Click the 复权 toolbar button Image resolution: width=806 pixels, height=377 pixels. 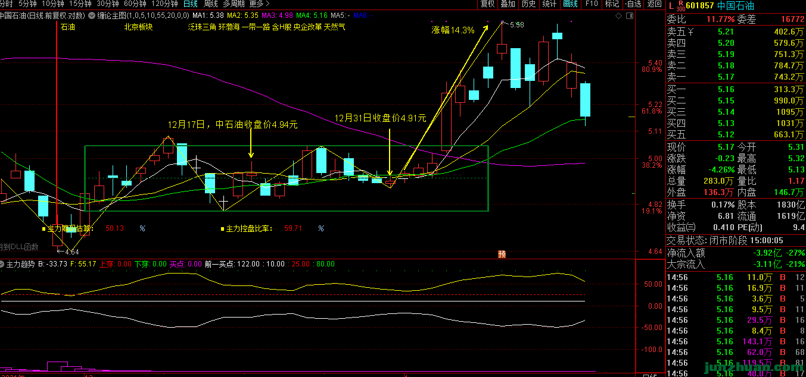(x=487, y=4)
